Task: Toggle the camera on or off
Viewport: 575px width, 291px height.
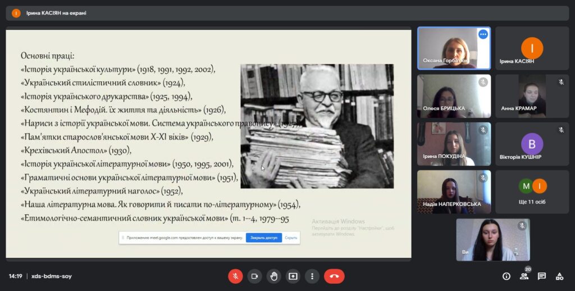Action: (254, 276)
